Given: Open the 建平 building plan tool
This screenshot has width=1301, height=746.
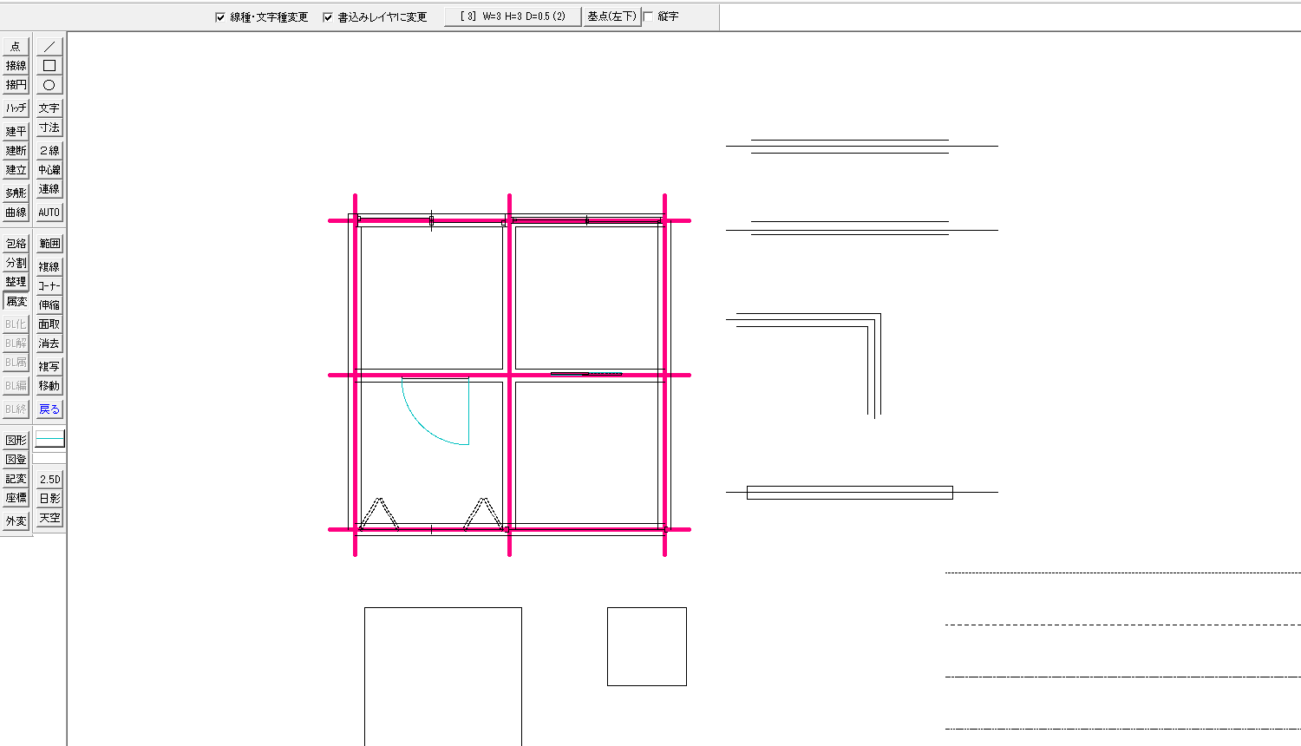Looking at the screenshot, I should click(x=16, y=131).
